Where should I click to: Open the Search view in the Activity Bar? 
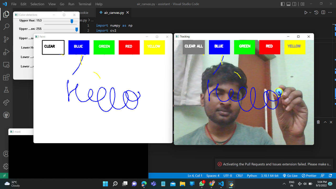6,27
